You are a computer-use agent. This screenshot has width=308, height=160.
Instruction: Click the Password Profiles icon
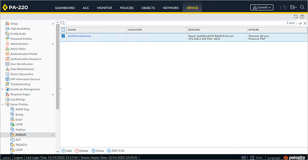click(x=7, y=39)
